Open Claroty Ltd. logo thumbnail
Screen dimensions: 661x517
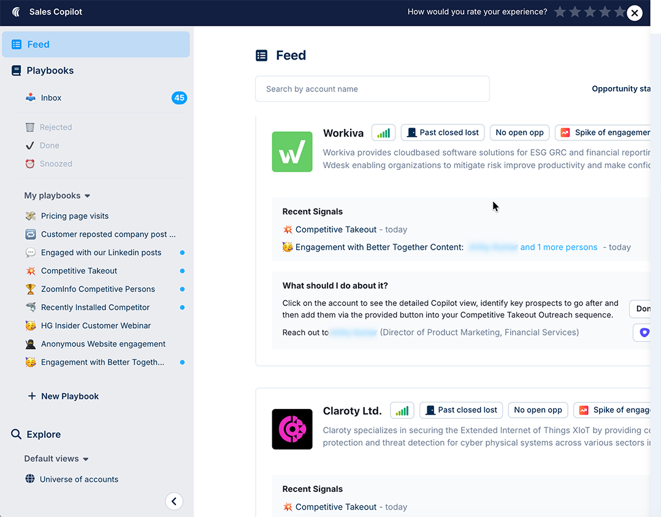point(292,429)
